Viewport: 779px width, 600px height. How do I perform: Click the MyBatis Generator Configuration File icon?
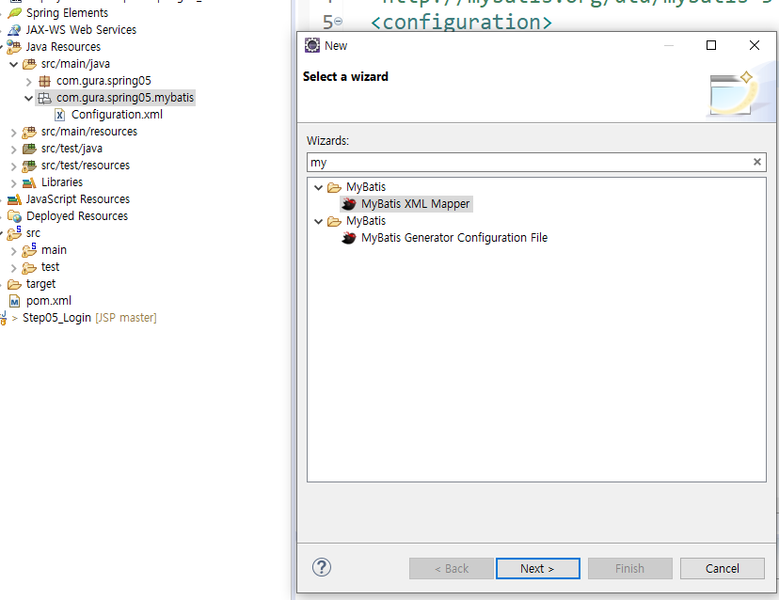[349, 238]
